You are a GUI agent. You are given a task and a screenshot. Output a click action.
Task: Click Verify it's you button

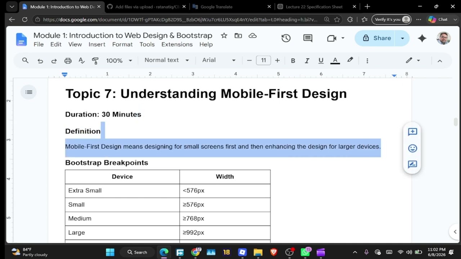click(x=391, y=19)
